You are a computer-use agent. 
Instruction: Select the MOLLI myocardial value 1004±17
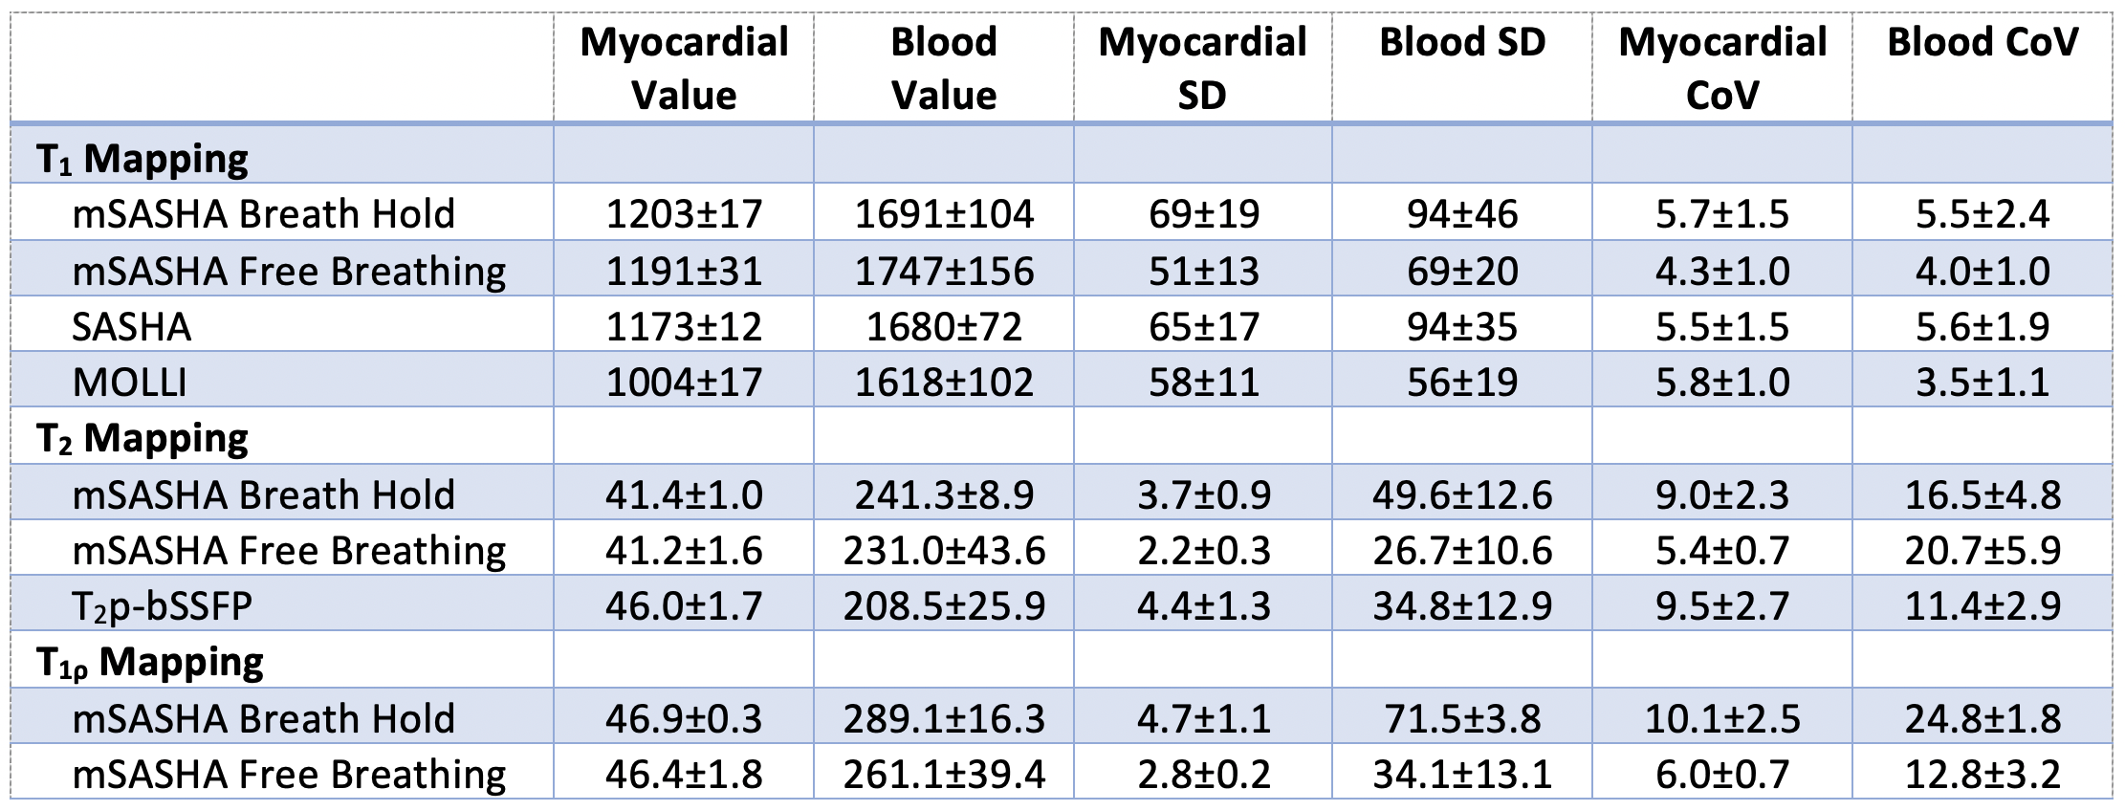(x=684, y=383)
